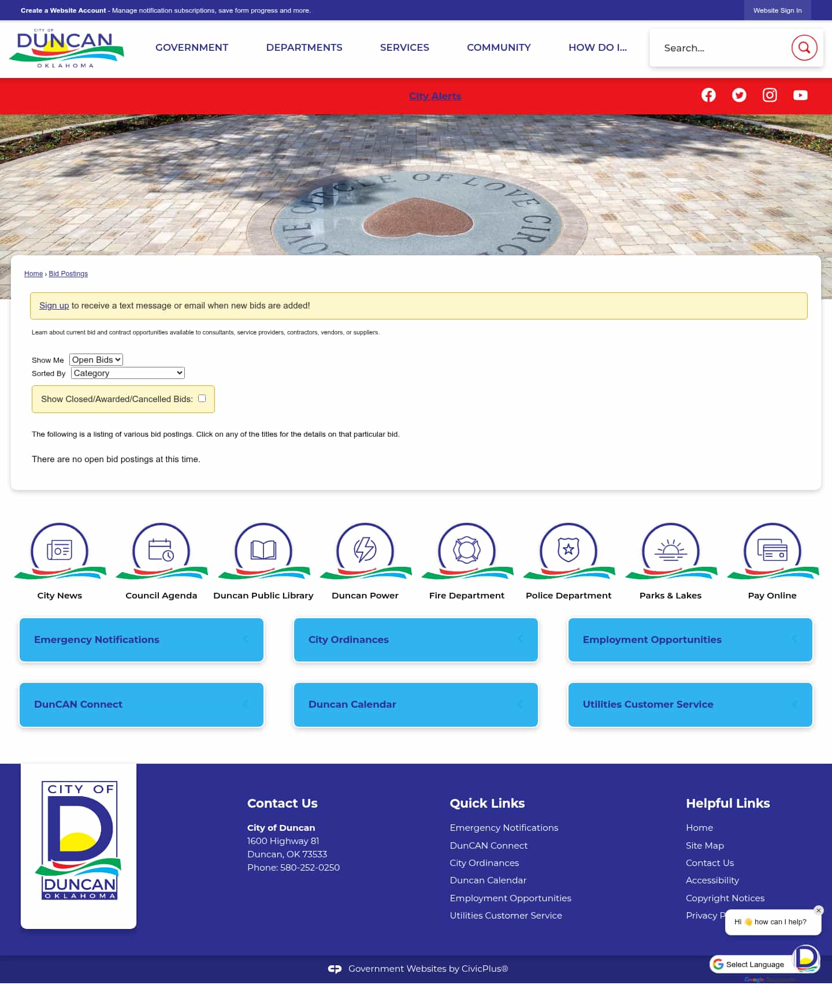The image size is (832, 985).
Task: Click Create a Website Account link
Action: (x=64, y=10)
